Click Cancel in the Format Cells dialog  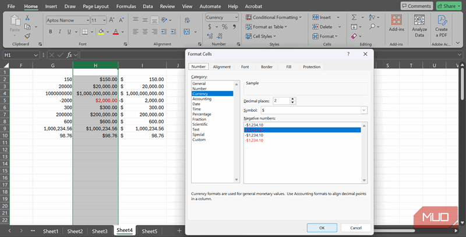(356, 228)
